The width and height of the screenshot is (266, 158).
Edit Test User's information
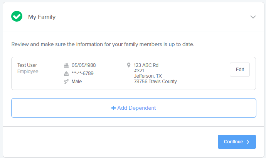(240, 70)
